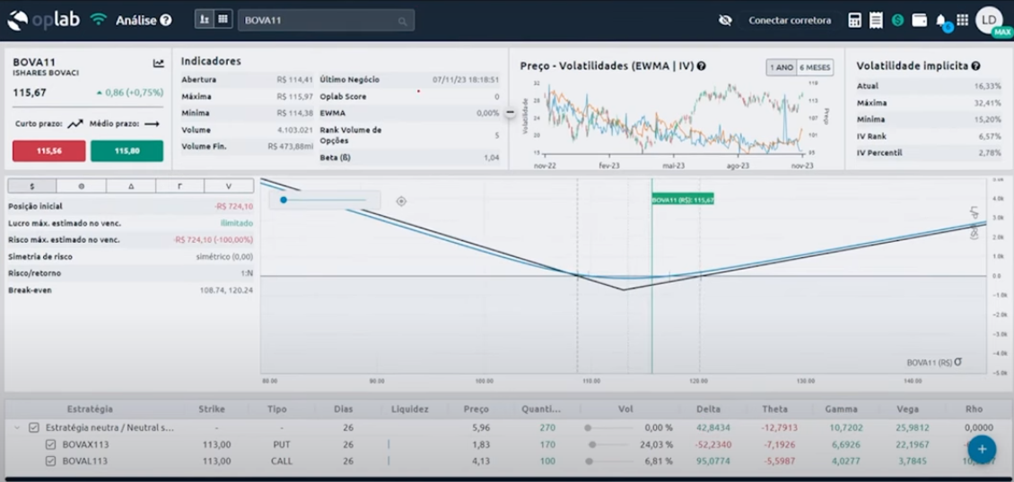Click Conectar corretora link
The image size is (1014, 482).
click(x=790, y=20)
